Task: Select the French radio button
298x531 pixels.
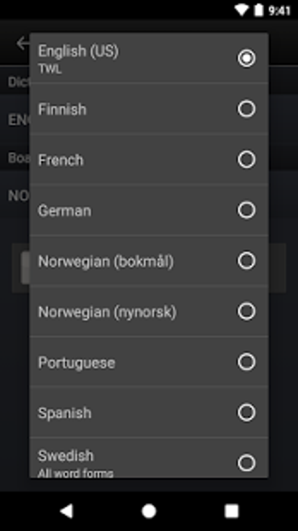Action: click(246, 160)
